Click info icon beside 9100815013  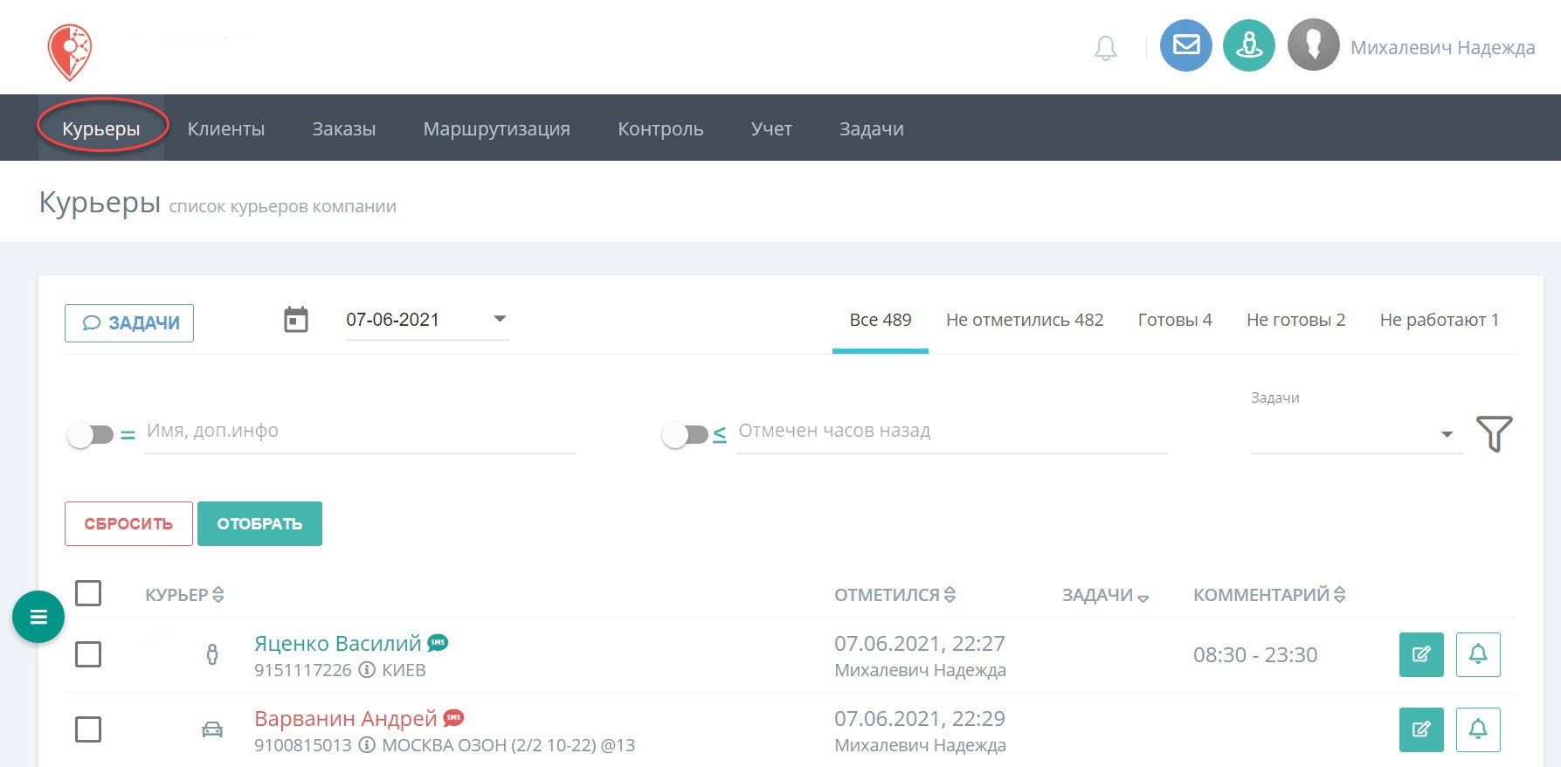tap(367, 745)
